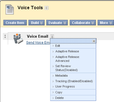Click the Voice Tools document page icon
The image size is (114, 102).
pyautogui.click(x=9, y=9)
